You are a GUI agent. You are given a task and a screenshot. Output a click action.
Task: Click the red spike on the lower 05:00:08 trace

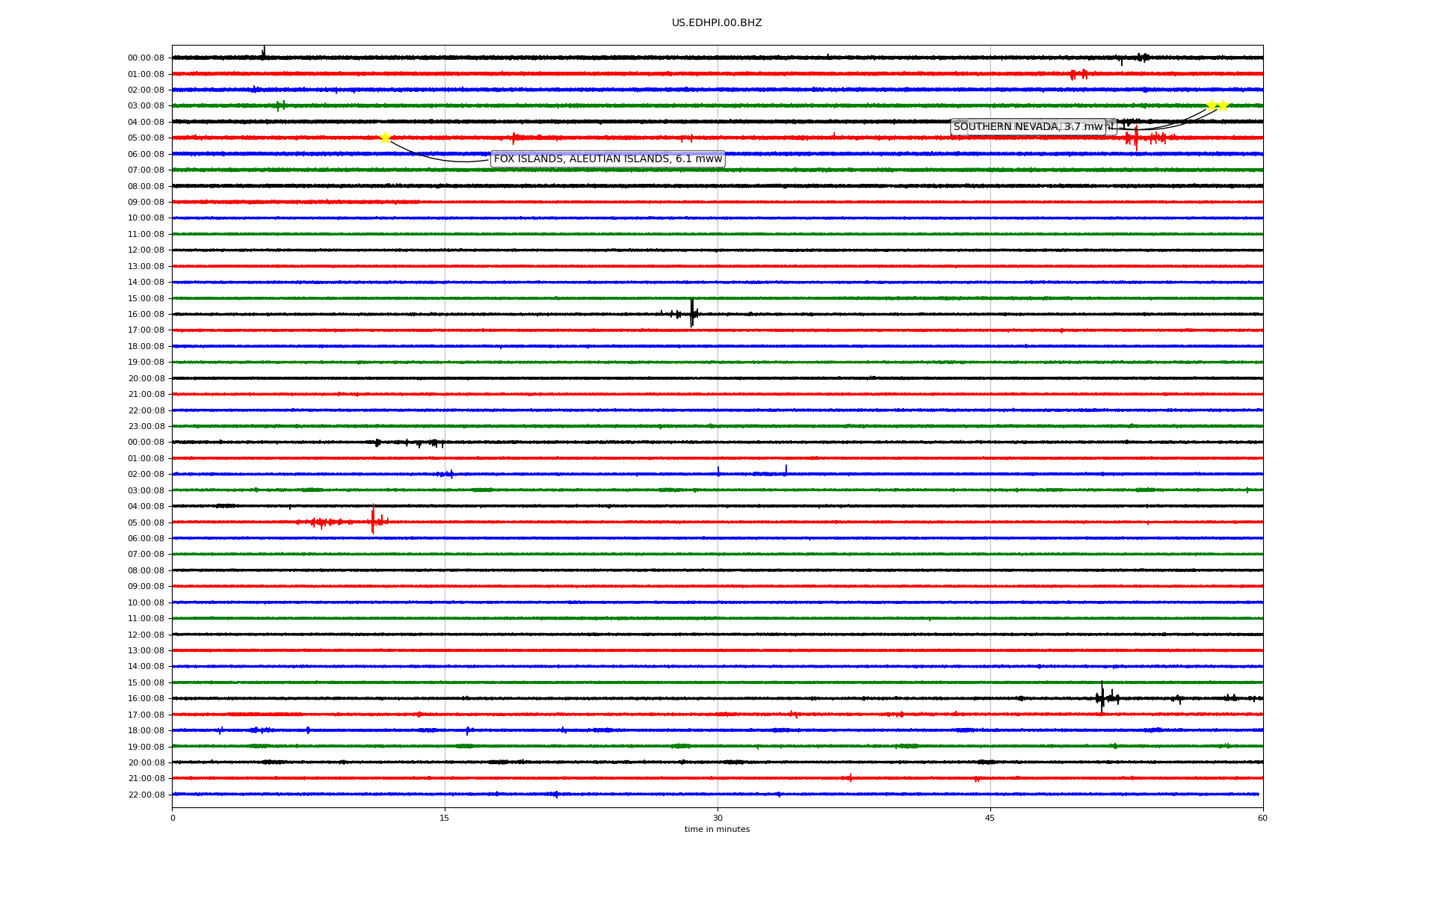(373, 520)
